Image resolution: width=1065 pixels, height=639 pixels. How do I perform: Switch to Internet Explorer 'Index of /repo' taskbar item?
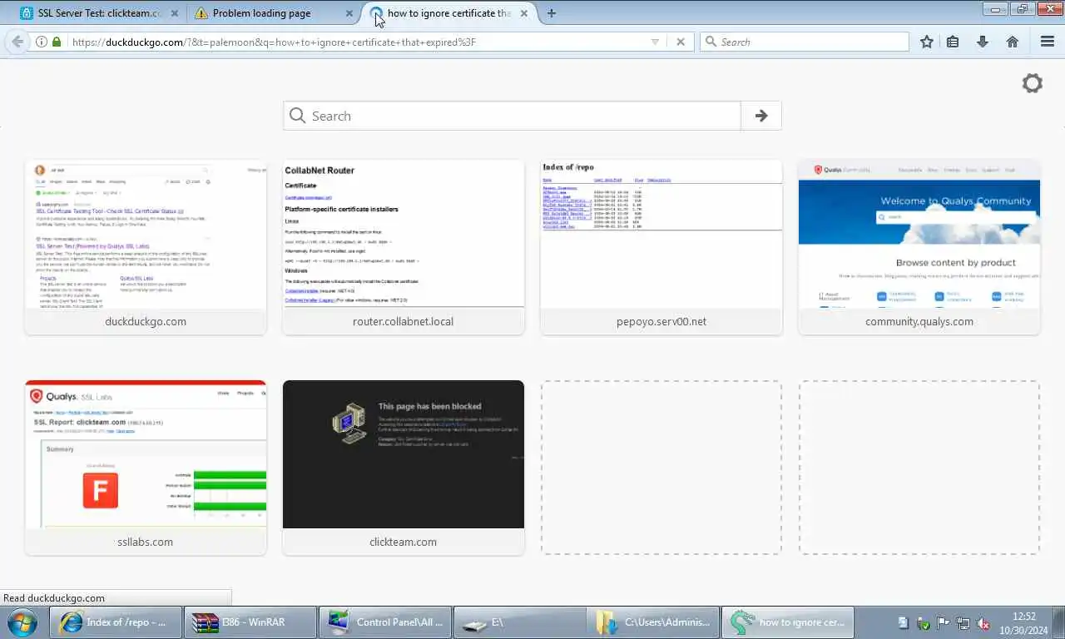point(116,622)
